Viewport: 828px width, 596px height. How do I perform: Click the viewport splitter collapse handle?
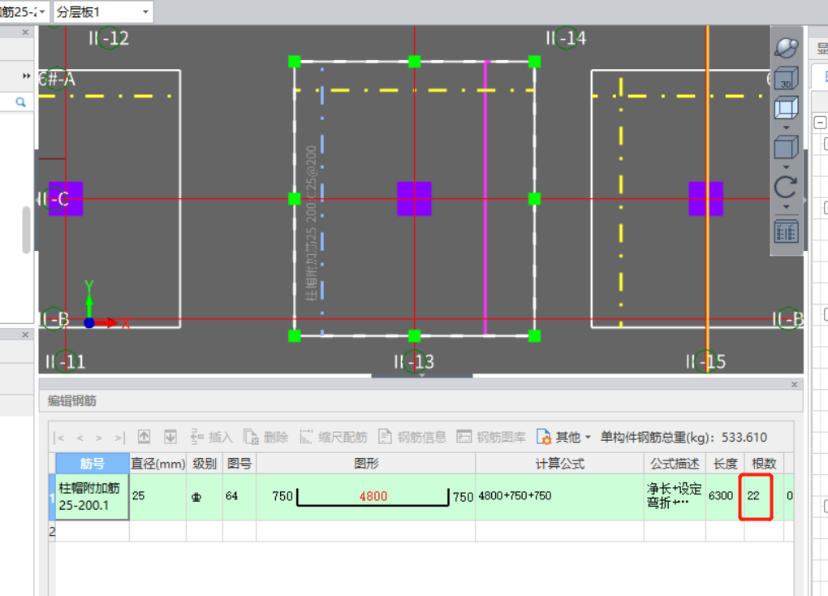coord(422,376)
